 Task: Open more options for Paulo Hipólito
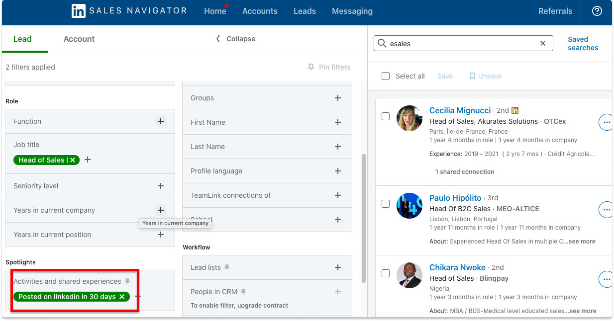(x=606, y=210)
